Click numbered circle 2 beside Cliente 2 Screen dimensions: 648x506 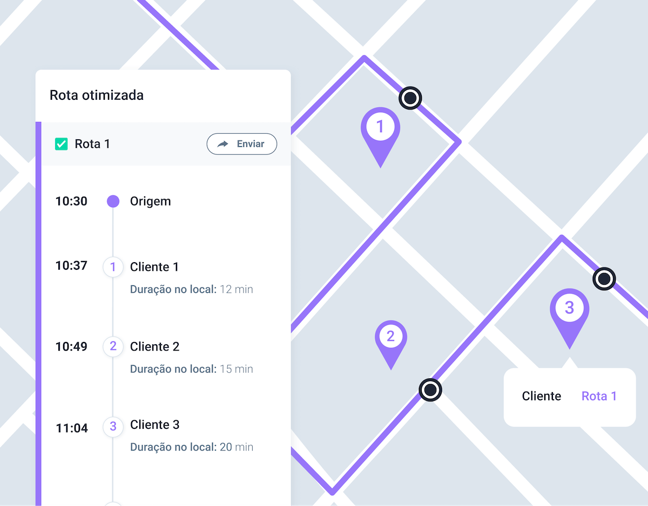[113, 346]
